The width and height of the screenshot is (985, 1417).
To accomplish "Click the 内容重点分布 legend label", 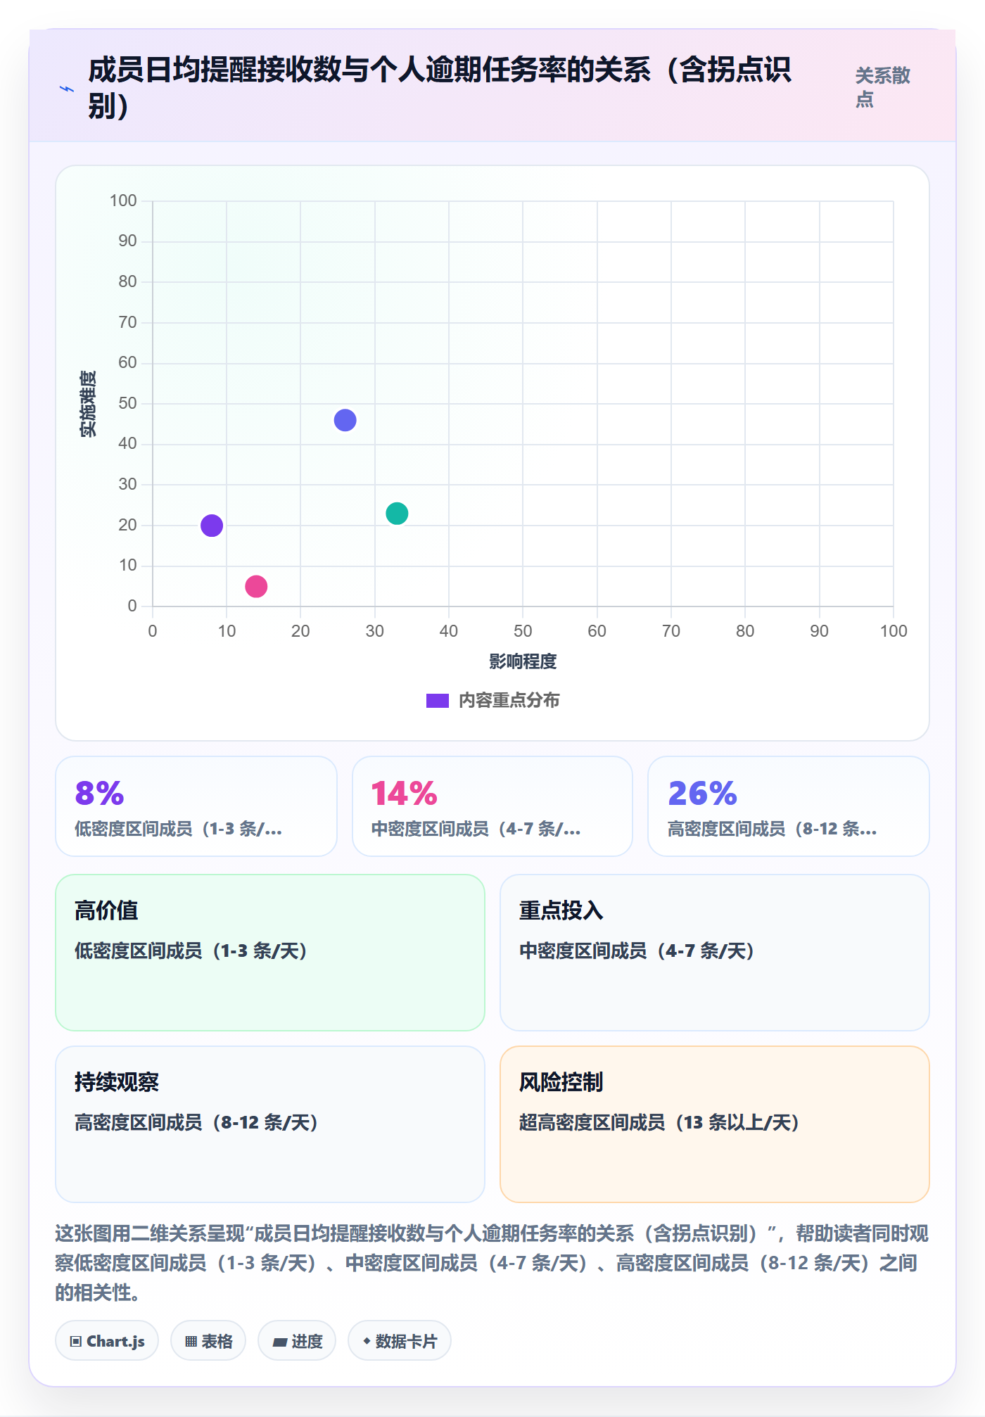I will [x=509, y=701].
